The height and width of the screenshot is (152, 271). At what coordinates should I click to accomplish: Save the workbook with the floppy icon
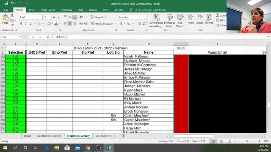coord(6,3)
